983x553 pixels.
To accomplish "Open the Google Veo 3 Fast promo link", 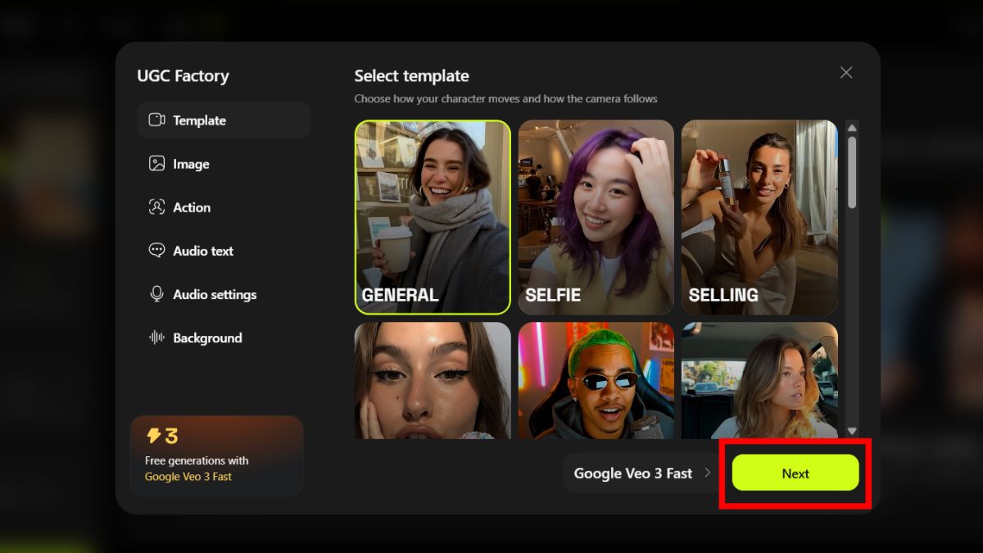I will click(x=188, y=477).
